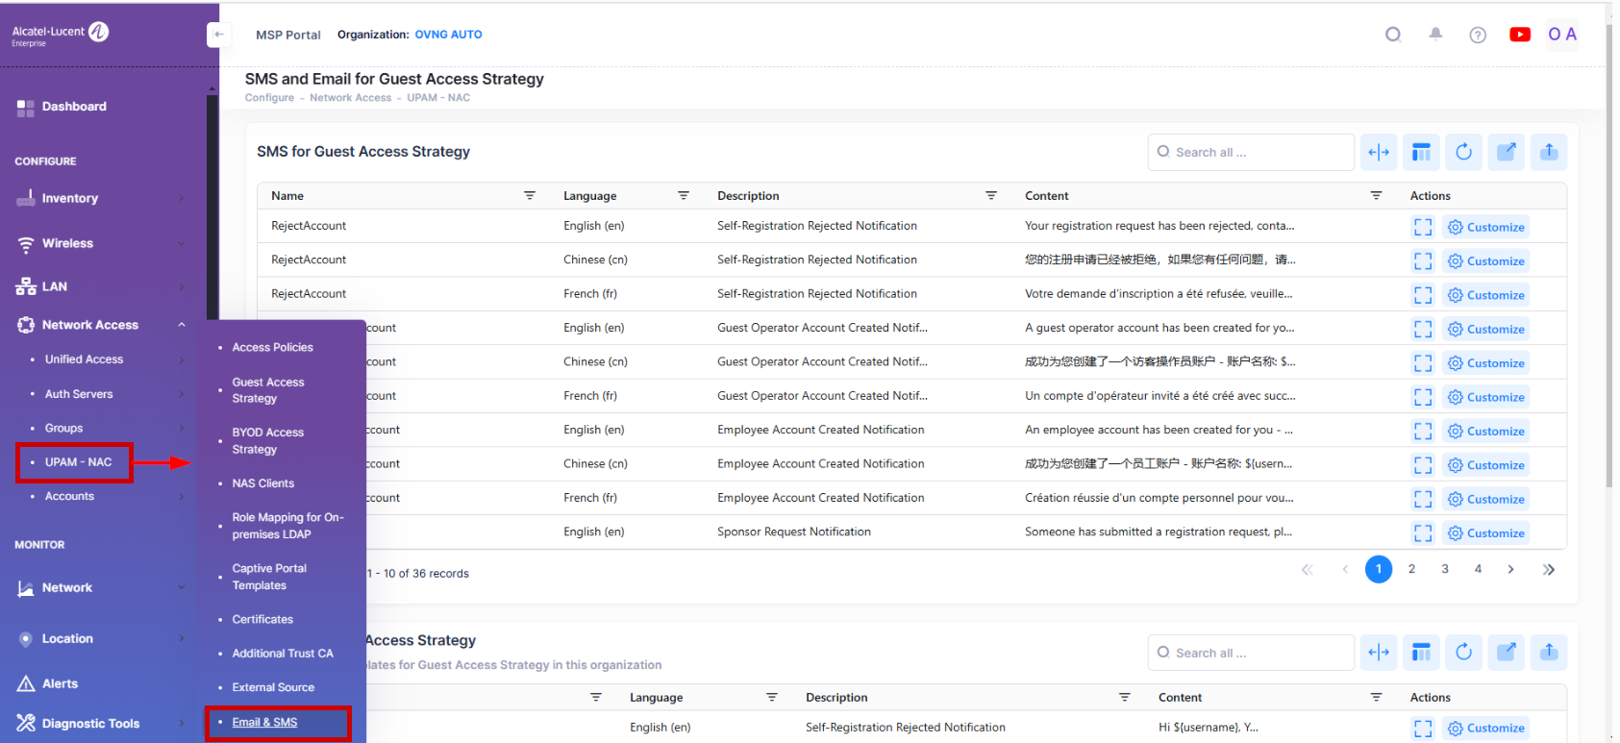Open the notifications bell
The height and width of the screenshot is (743, 1620).
[x=1435, y=35]
